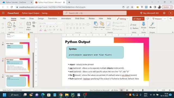The image size is (174, 98).
Task: Reload the browser page
Action: tap(12, 7)
